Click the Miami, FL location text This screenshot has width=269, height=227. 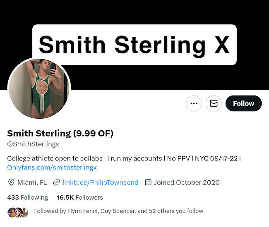(x=32, y=182)
